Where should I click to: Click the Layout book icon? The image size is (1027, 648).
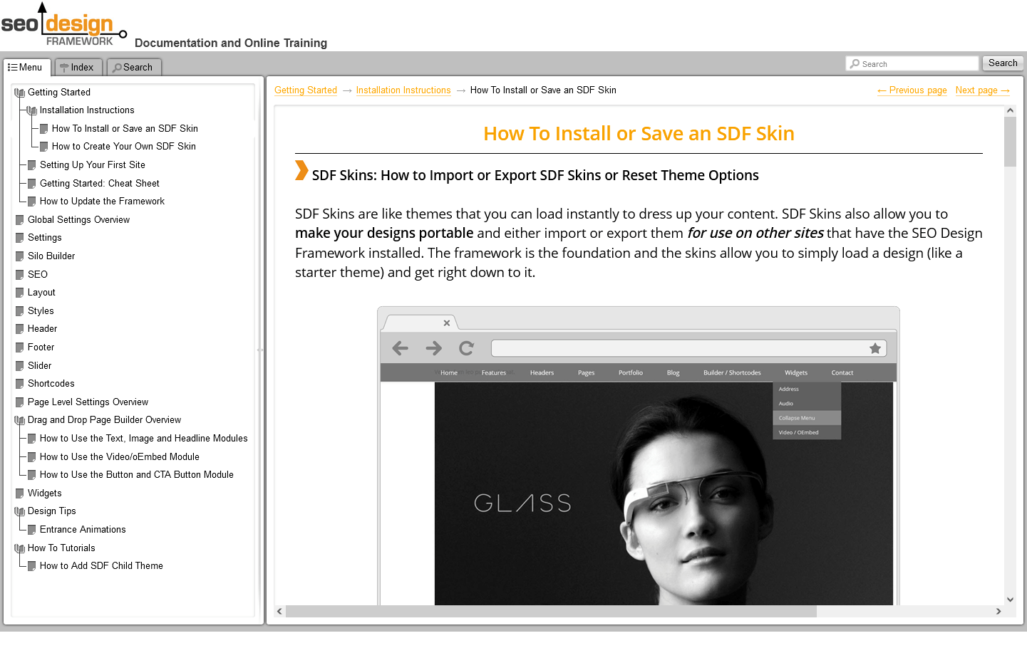click(20, 293)
